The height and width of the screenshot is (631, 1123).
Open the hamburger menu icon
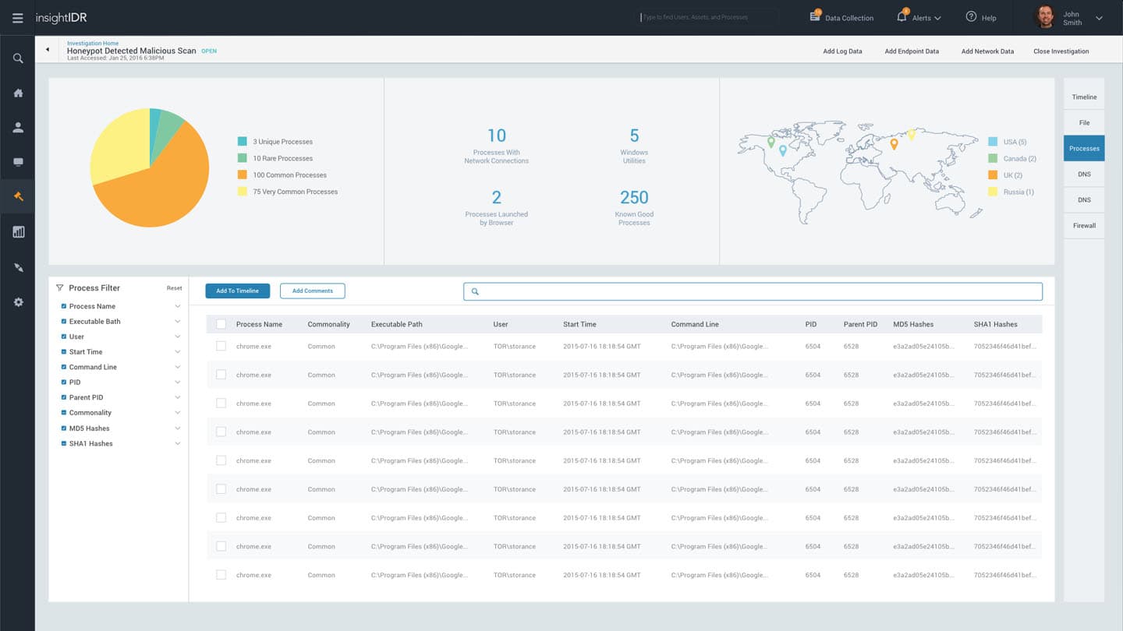pos(17,18)
